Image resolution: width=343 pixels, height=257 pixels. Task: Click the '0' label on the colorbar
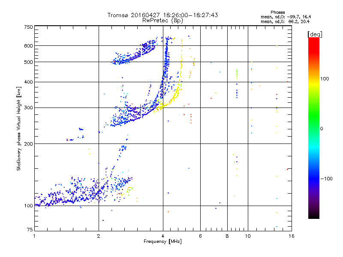point(321,128)
